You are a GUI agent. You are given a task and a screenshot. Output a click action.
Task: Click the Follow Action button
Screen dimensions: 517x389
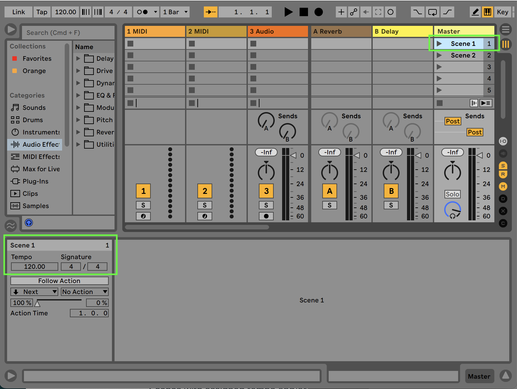[x=59, y=281]
